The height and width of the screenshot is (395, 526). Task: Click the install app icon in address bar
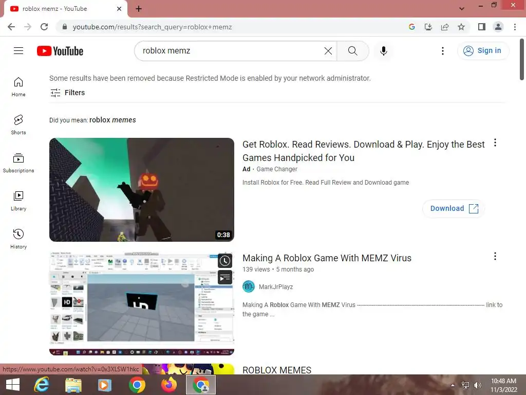click(x=428, y=27)
